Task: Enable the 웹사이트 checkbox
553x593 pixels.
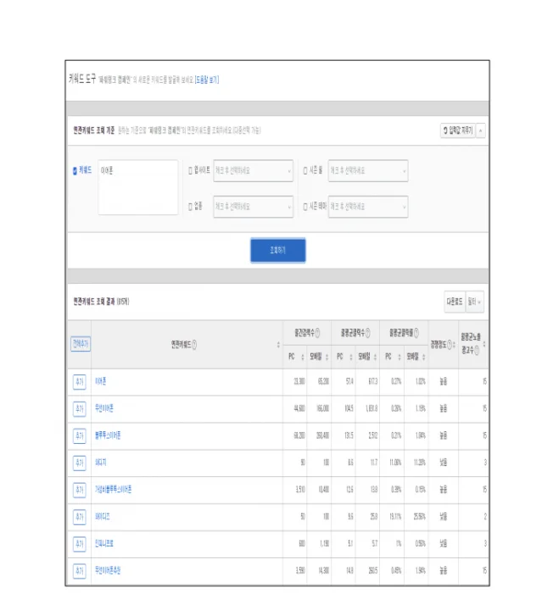Action: [x=191, y=171]
